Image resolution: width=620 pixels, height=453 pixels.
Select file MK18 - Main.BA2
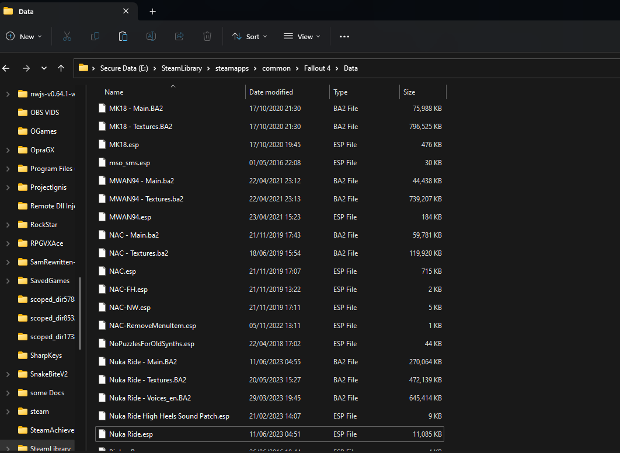270,109
